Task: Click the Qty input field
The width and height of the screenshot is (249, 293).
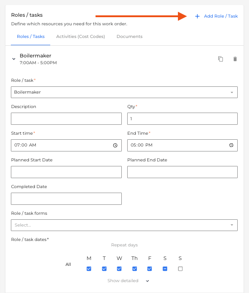Action: 182,118
